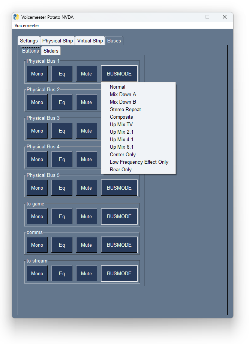Select Composite bus mode
Image resolution: width=249 pixels, height=344 pixels.
point(121,117)
